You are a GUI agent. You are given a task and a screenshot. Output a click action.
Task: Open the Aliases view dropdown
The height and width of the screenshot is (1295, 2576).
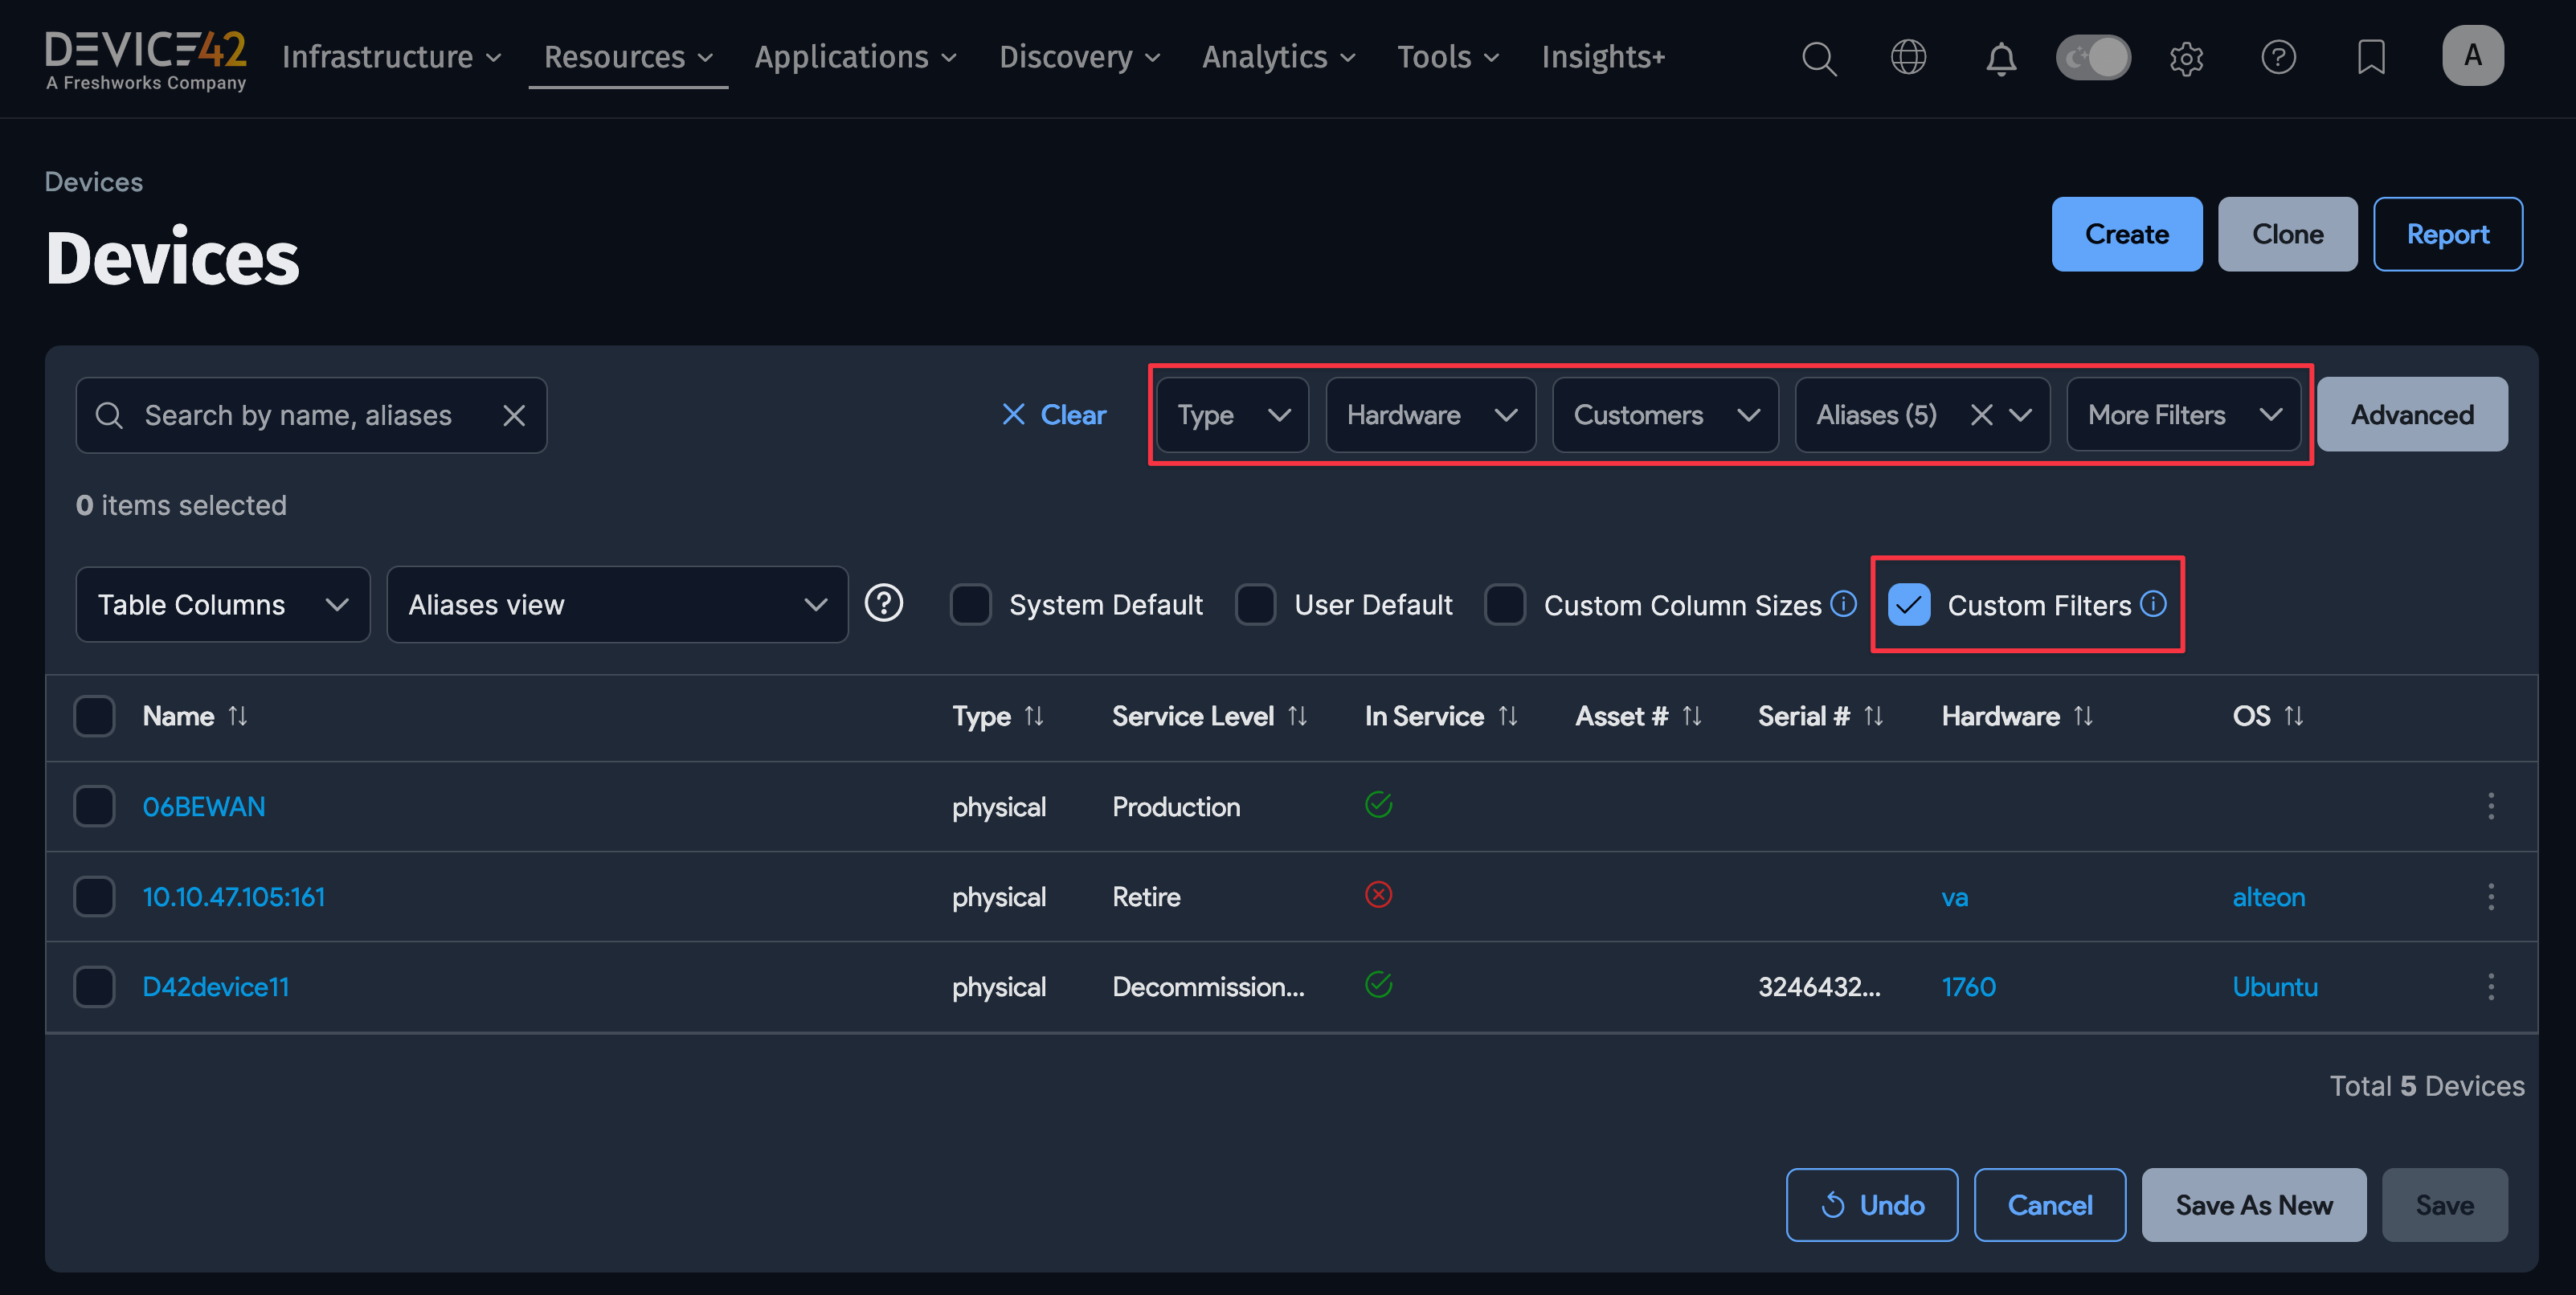617,605
